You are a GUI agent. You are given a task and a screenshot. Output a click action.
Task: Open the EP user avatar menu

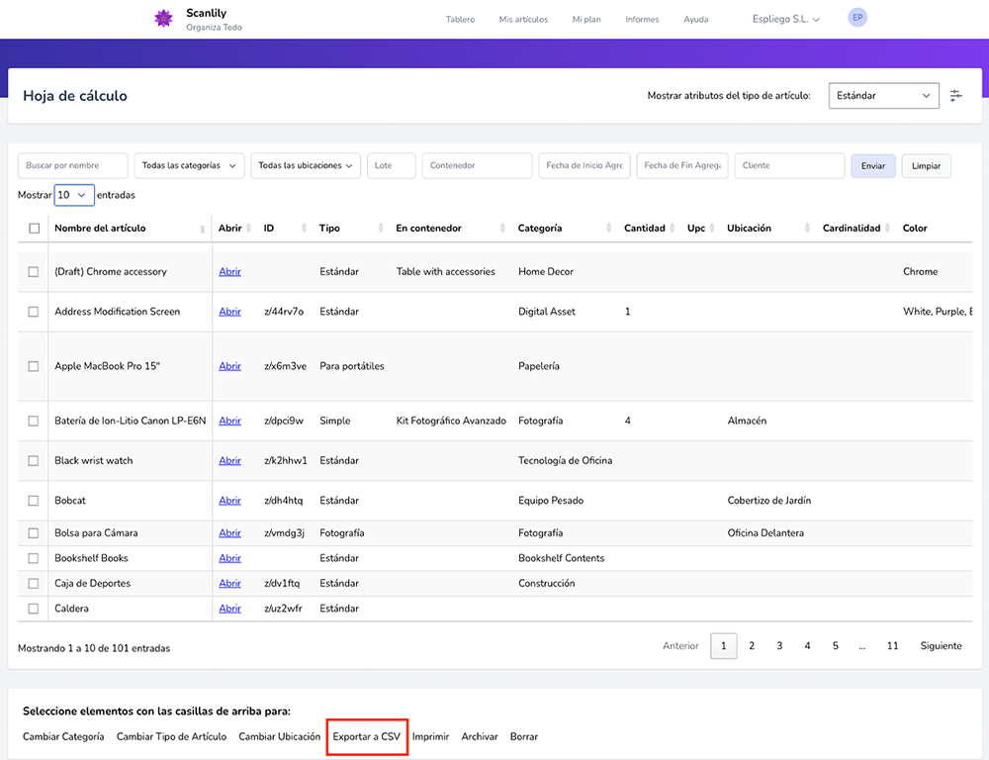(857, 18)
